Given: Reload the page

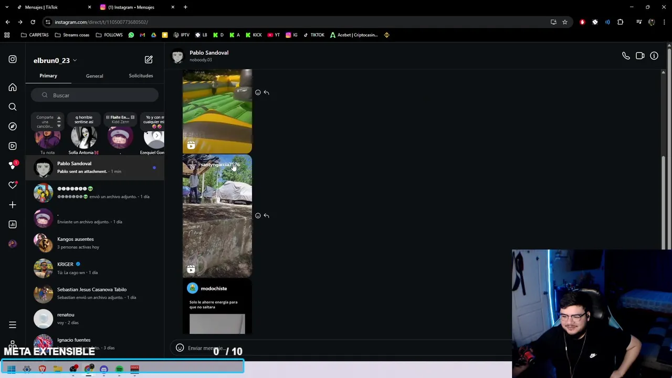Looking at the screenshot, I should coord(33,22).
